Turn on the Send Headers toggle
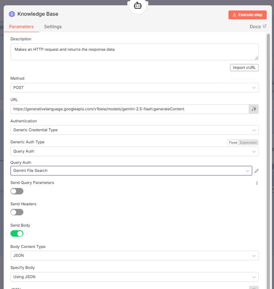The height and width of the screenshot is (289, 274). coord(17,212)
